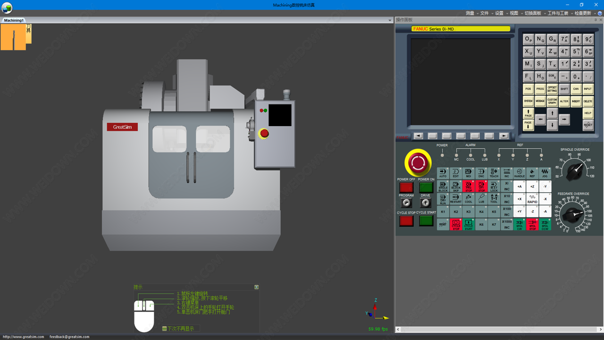This screenshot has height=340, width=604.
Task: Select X100 INC increment key
Action: tap(506, 212)
